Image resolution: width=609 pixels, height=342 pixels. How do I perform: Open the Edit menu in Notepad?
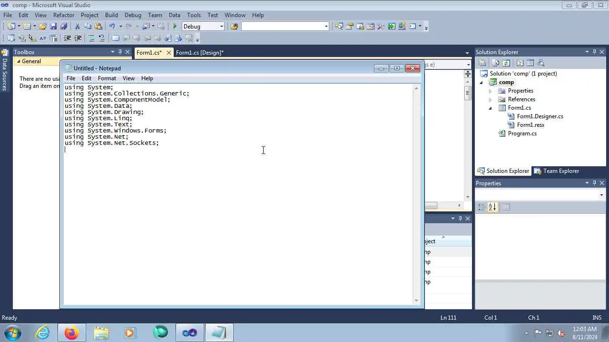[87, 78]
